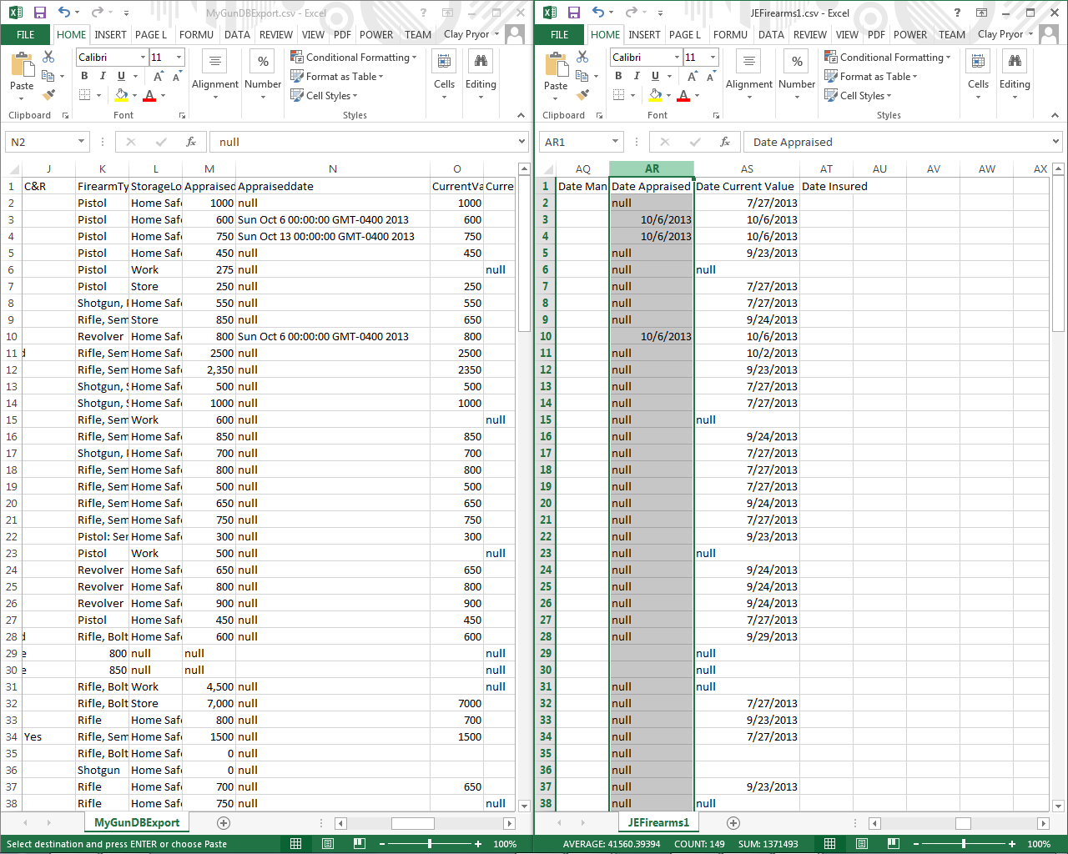Switch to Page Layout view in right status bar
This screenshot has height=854, width=1068.
[862, 844]
